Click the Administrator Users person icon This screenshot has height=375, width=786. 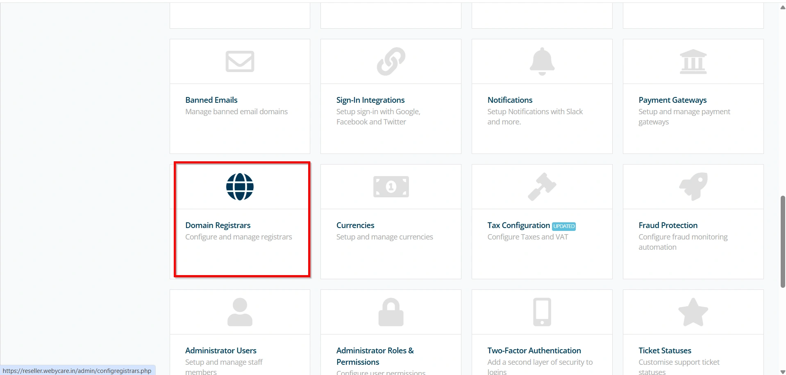click(x=240, y=312)
